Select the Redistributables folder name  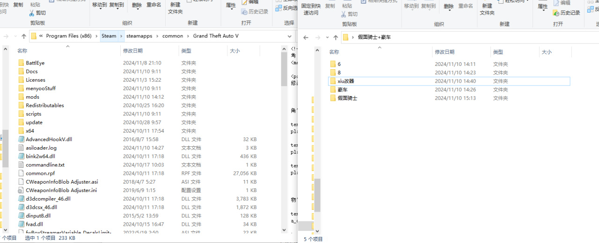45,105
